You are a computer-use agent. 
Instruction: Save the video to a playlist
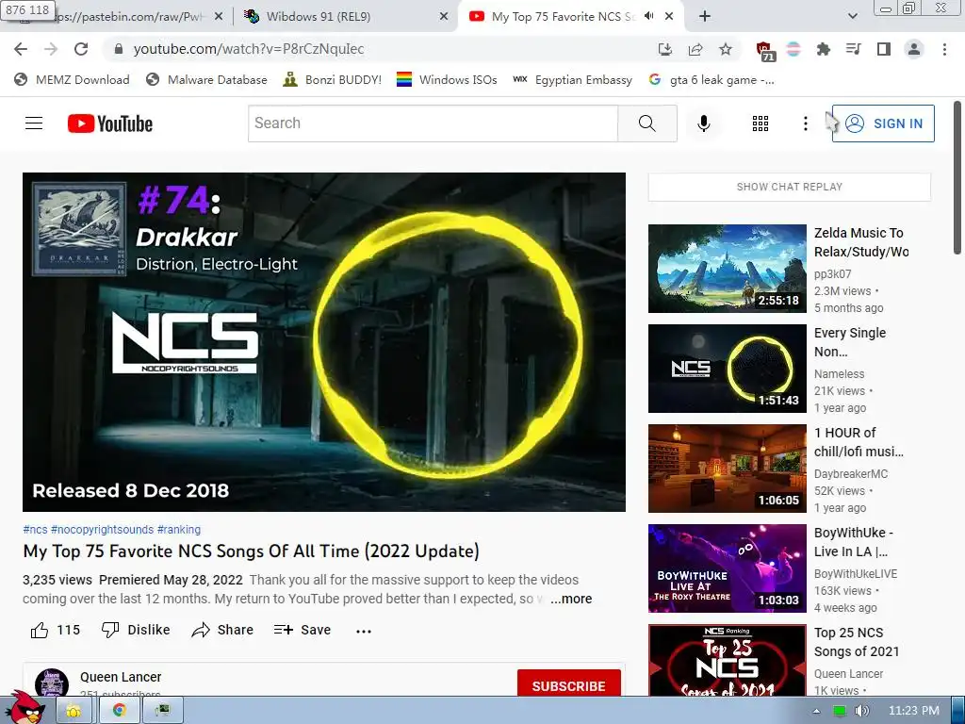tap(303, 631)
